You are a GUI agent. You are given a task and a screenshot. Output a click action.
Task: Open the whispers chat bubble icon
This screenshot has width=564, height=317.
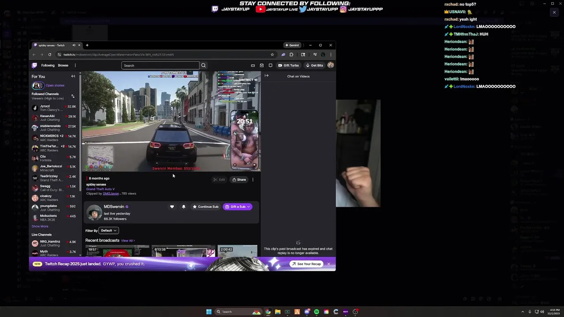[x=271, y=65]
